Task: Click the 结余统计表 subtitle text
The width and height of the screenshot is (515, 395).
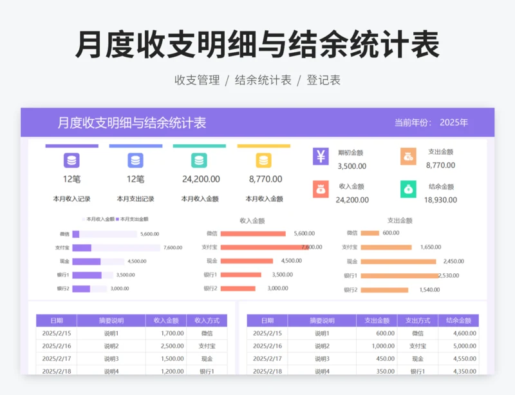Action: pyautogui.click(x=263, y=80)
